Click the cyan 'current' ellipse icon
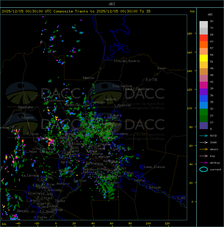 coord(204,169)
